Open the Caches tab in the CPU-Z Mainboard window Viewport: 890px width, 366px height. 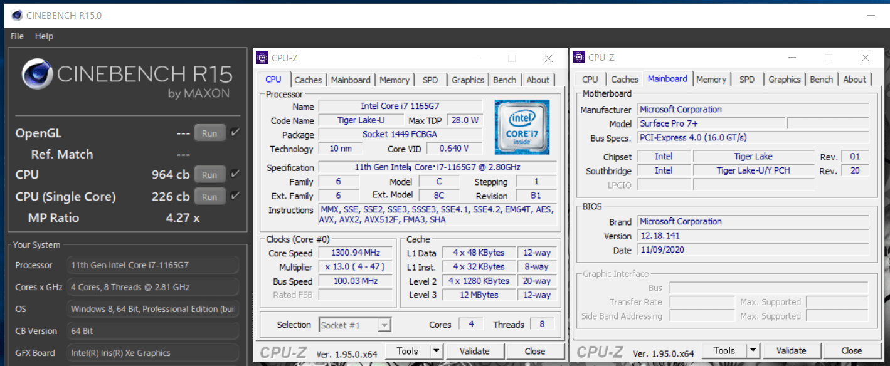point(625,80)
